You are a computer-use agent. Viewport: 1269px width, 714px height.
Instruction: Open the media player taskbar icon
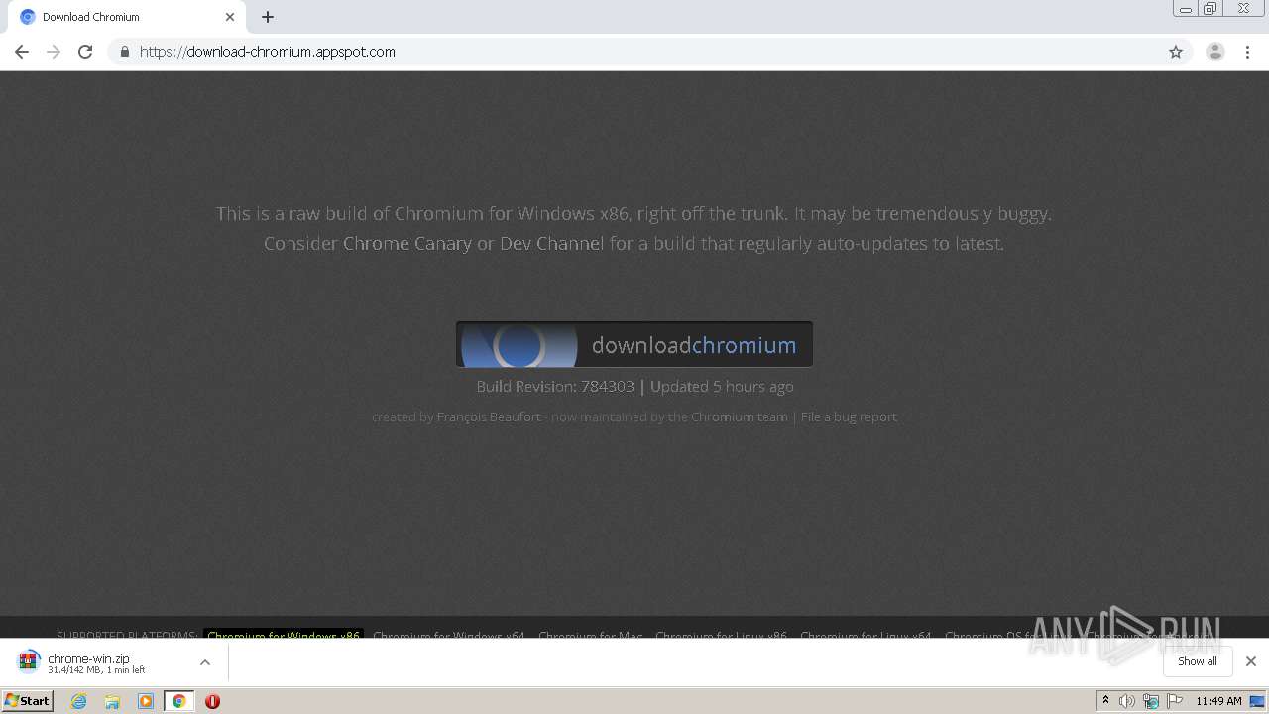146,701
